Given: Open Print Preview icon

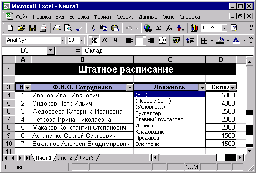Looking at the screenshot, I should (68, 28).
